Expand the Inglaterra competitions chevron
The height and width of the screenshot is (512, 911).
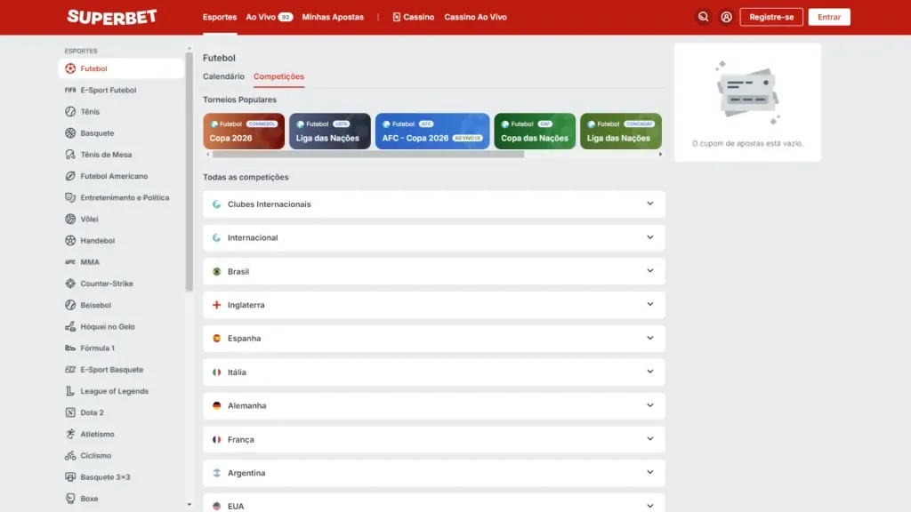(650, 305)
